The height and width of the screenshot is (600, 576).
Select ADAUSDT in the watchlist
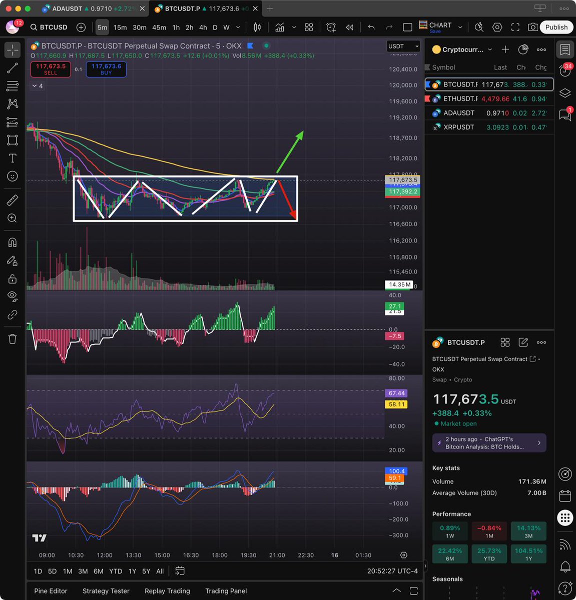coord(489,113)
